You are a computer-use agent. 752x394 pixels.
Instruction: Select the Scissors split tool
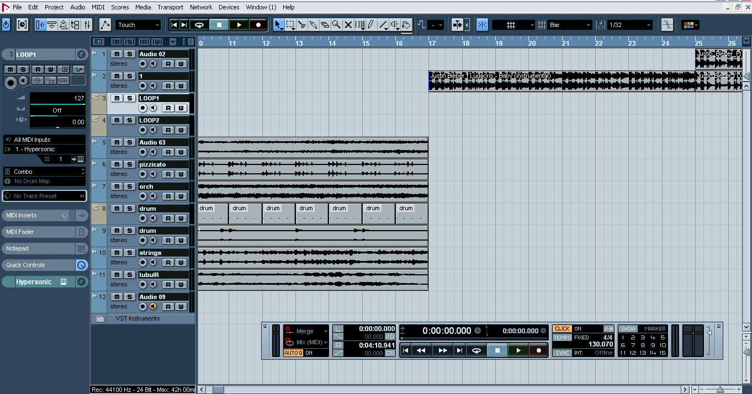302,24
